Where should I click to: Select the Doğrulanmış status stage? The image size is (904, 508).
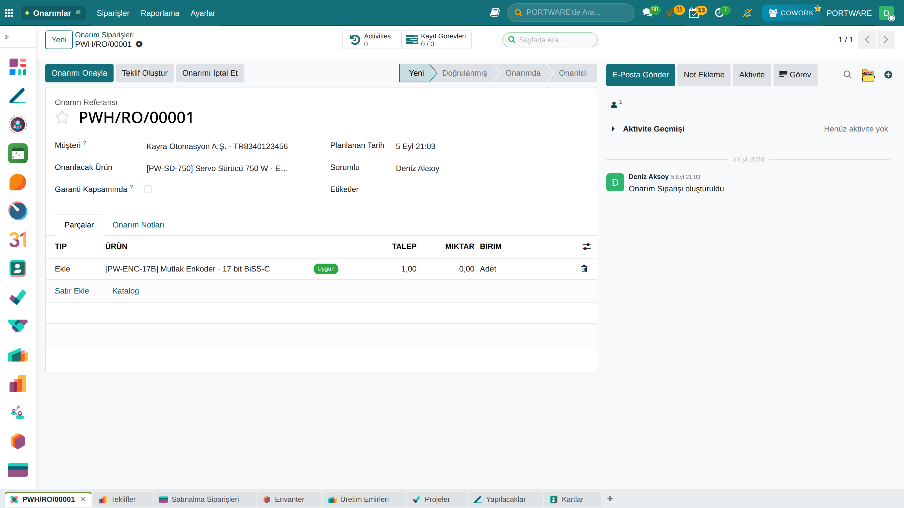point(464,73)
